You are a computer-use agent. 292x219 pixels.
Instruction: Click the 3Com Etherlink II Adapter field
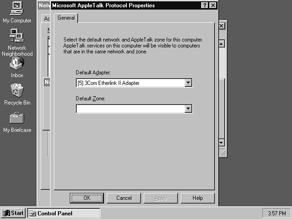pos(130,83)
